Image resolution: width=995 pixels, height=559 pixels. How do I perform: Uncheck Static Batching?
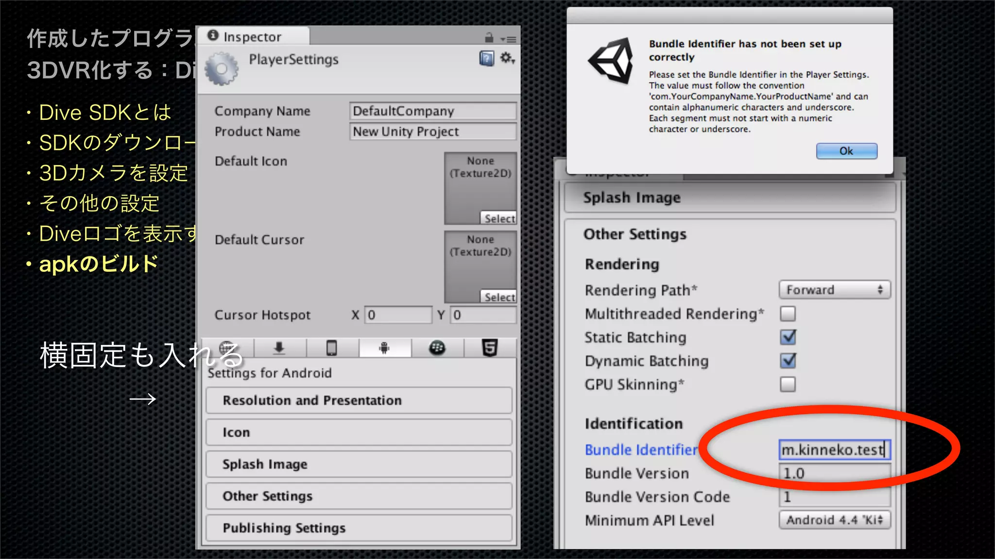click(788, 337)
